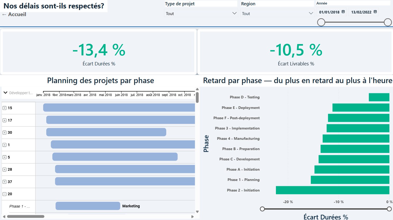
Task: Expand project row 30
Action: (x=4, y=132)
